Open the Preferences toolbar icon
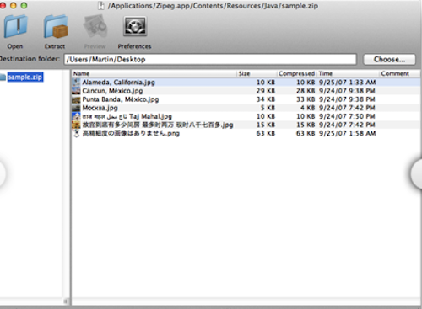 pos(135,26)
